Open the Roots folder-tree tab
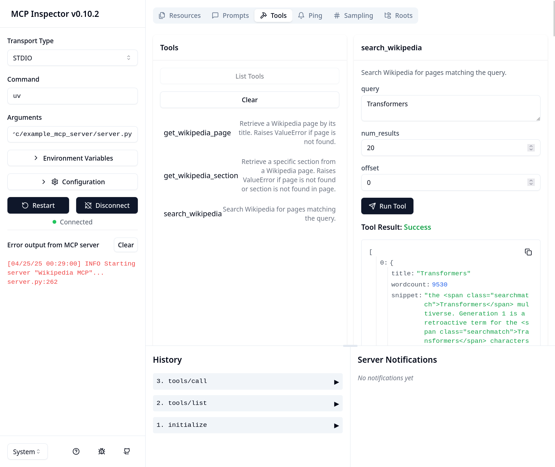 pos(398,16)
